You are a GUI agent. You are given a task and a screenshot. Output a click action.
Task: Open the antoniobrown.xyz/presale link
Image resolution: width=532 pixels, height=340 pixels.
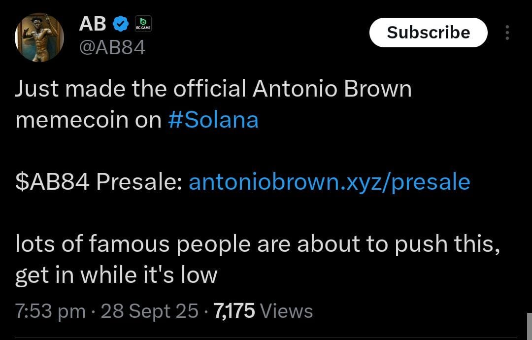329,182
